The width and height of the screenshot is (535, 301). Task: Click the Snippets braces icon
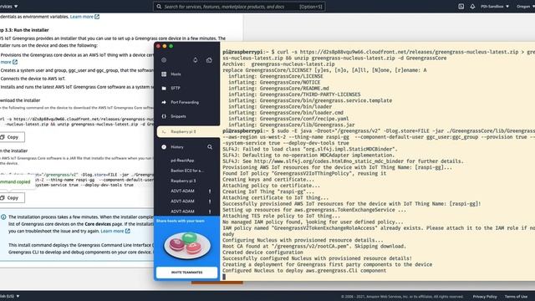[x=164, y=116]
